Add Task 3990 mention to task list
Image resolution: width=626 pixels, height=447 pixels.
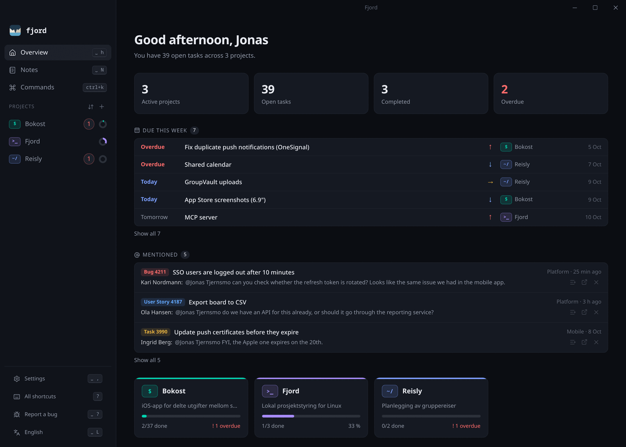(x=573, y=342)
